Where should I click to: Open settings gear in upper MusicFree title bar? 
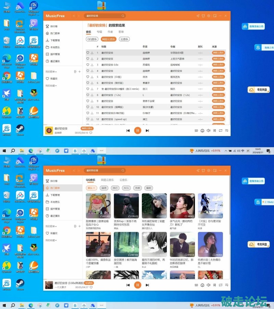(x=209, y=16)
